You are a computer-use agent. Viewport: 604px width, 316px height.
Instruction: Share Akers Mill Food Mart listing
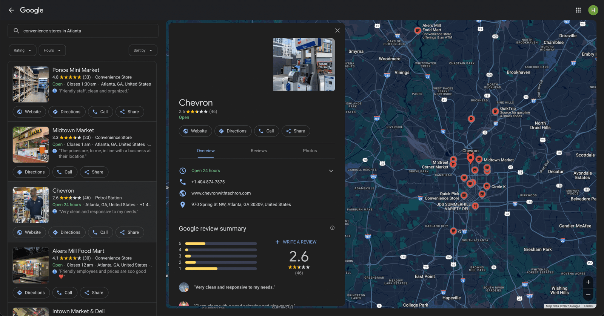(x=94, y=293)
